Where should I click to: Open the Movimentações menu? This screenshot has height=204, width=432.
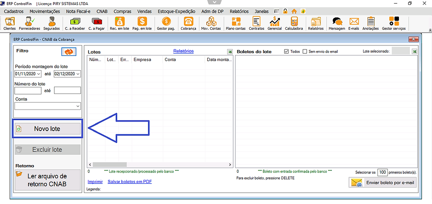click(45, 11)
